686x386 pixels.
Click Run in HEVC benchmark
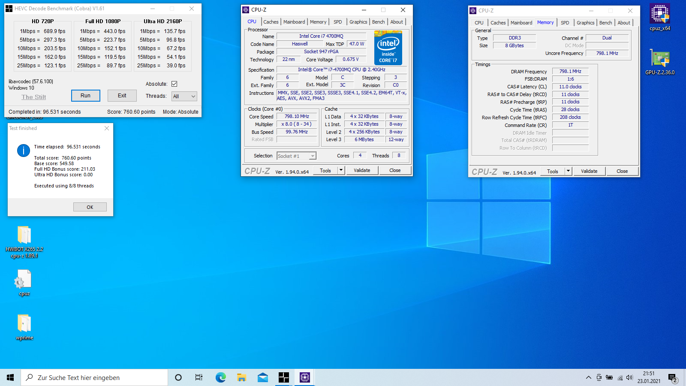click(x=85, y=96)
